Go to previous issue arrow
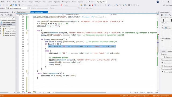Screen dimensions: 172x97 tap(40, 93)
